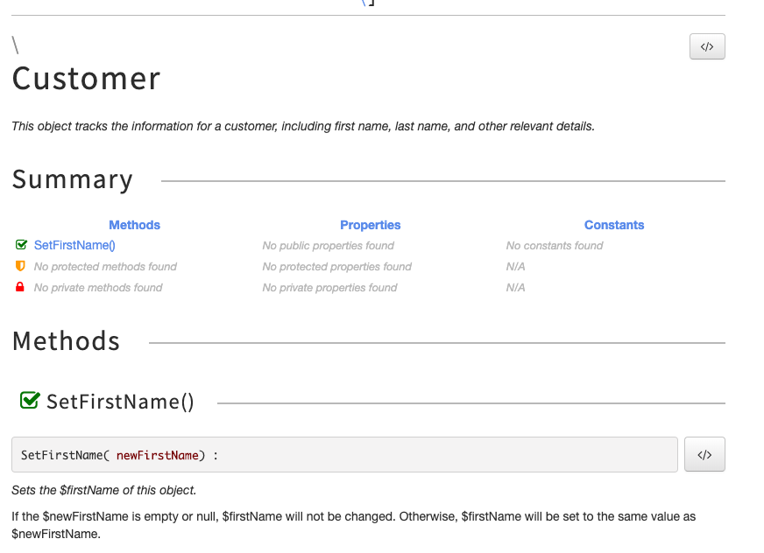Click the SetFirstName() method section heading
Viewport: 764px width, 553px height.
click(120, 402)
